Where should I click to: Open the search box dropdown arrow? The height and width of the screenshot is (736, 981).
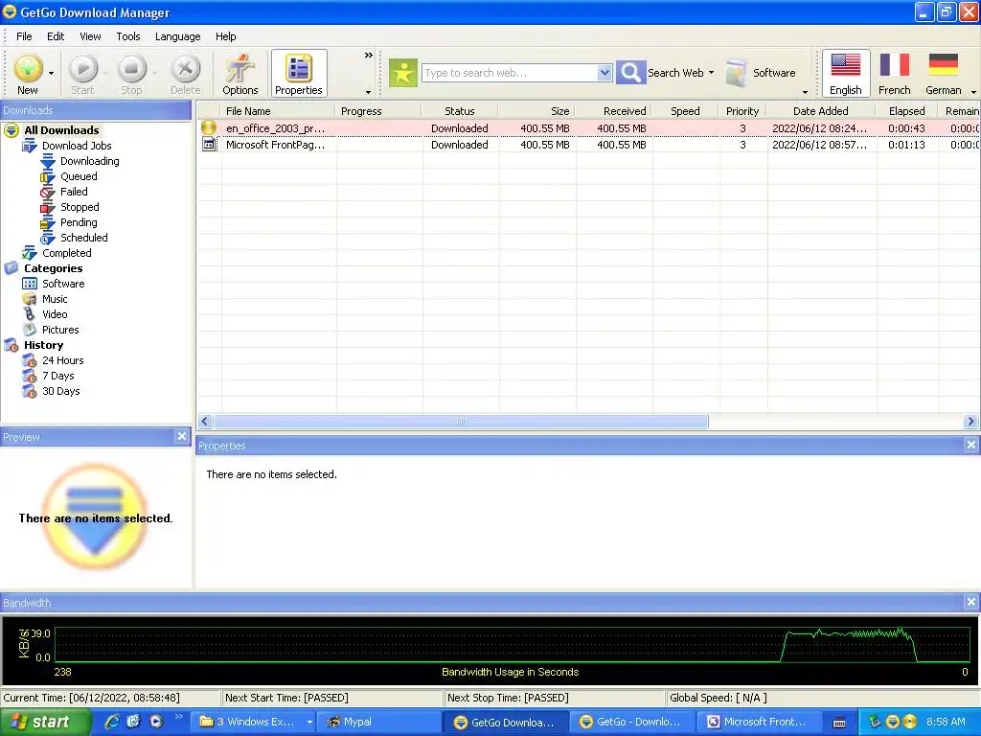605,73
